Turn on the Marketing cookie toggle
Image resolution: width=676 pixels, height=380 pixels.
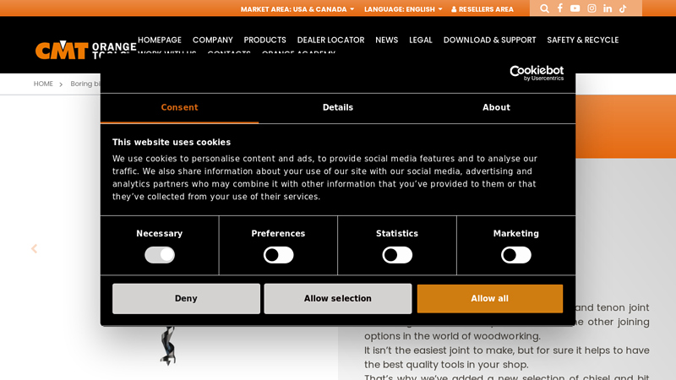tap(516, 255)
